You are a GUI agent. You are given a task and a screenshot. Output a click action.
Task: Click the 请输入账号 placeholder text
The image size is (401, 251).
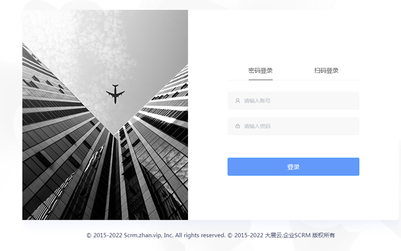coord(257,101)
